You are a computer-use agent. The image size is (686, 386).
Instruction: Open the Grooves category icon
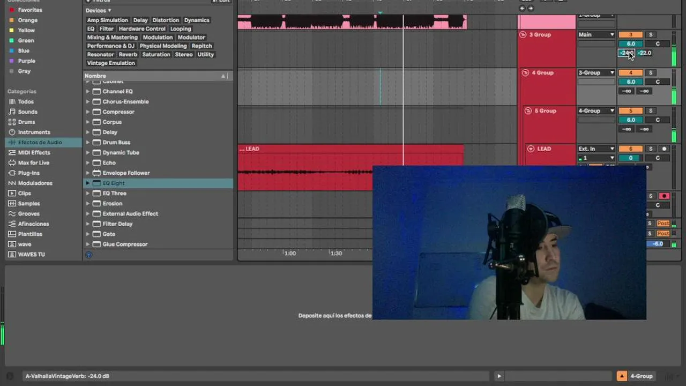point(12,214)
